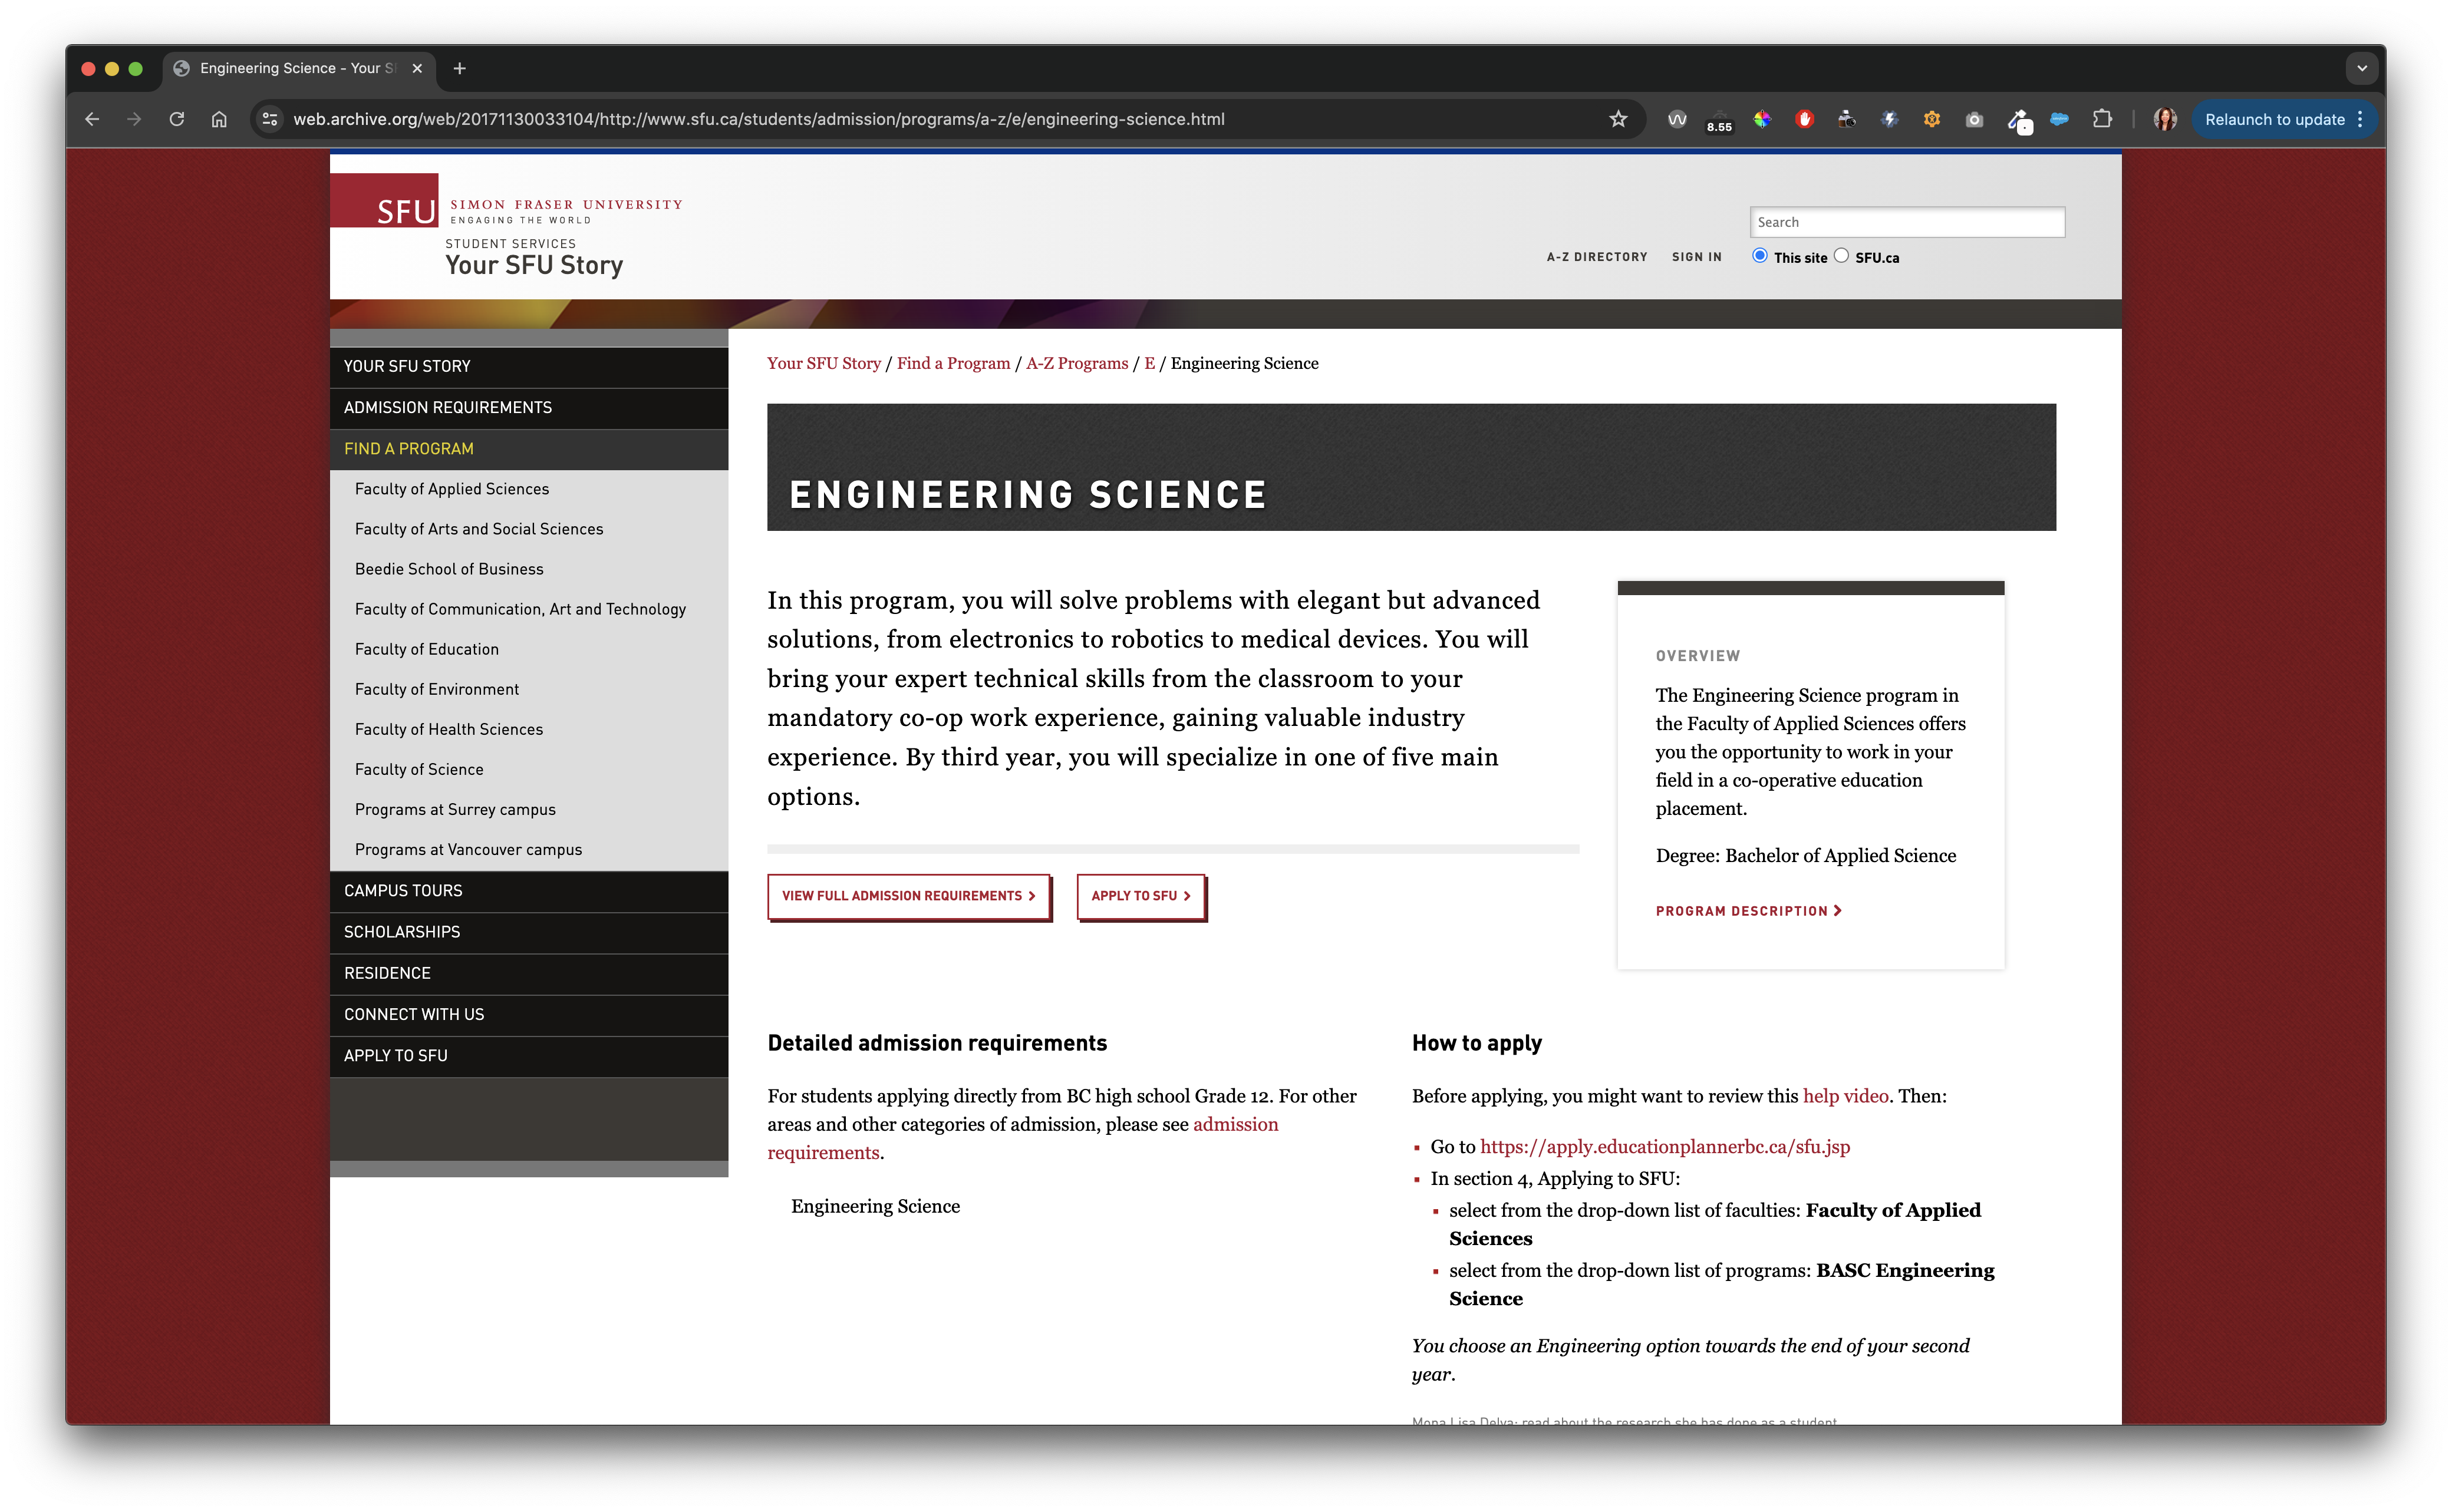Expand the tab search dropdown arrow

tap(2362, 68)
